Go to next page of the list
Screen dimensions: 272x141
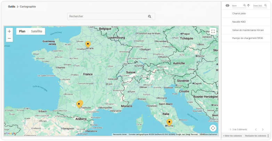(x=263, y=130)
